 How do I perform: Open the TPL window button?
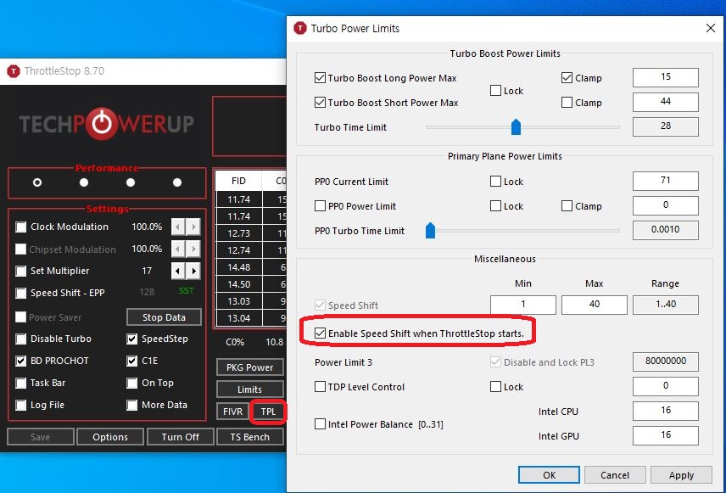tap(268, 412)
